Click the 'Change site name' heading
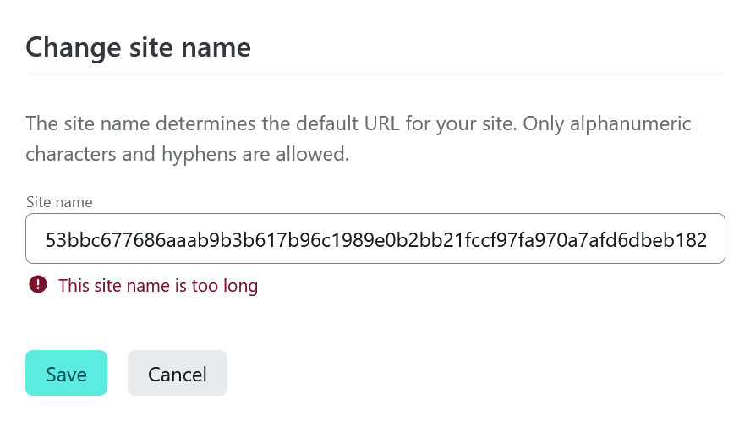Viewport: 750px width, 422px height. [x=138, y=47]
